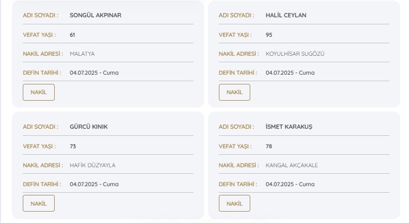Click NAKİL button in Gürcü Kınık card
This screenshot has width=409, height=223.
38,204
